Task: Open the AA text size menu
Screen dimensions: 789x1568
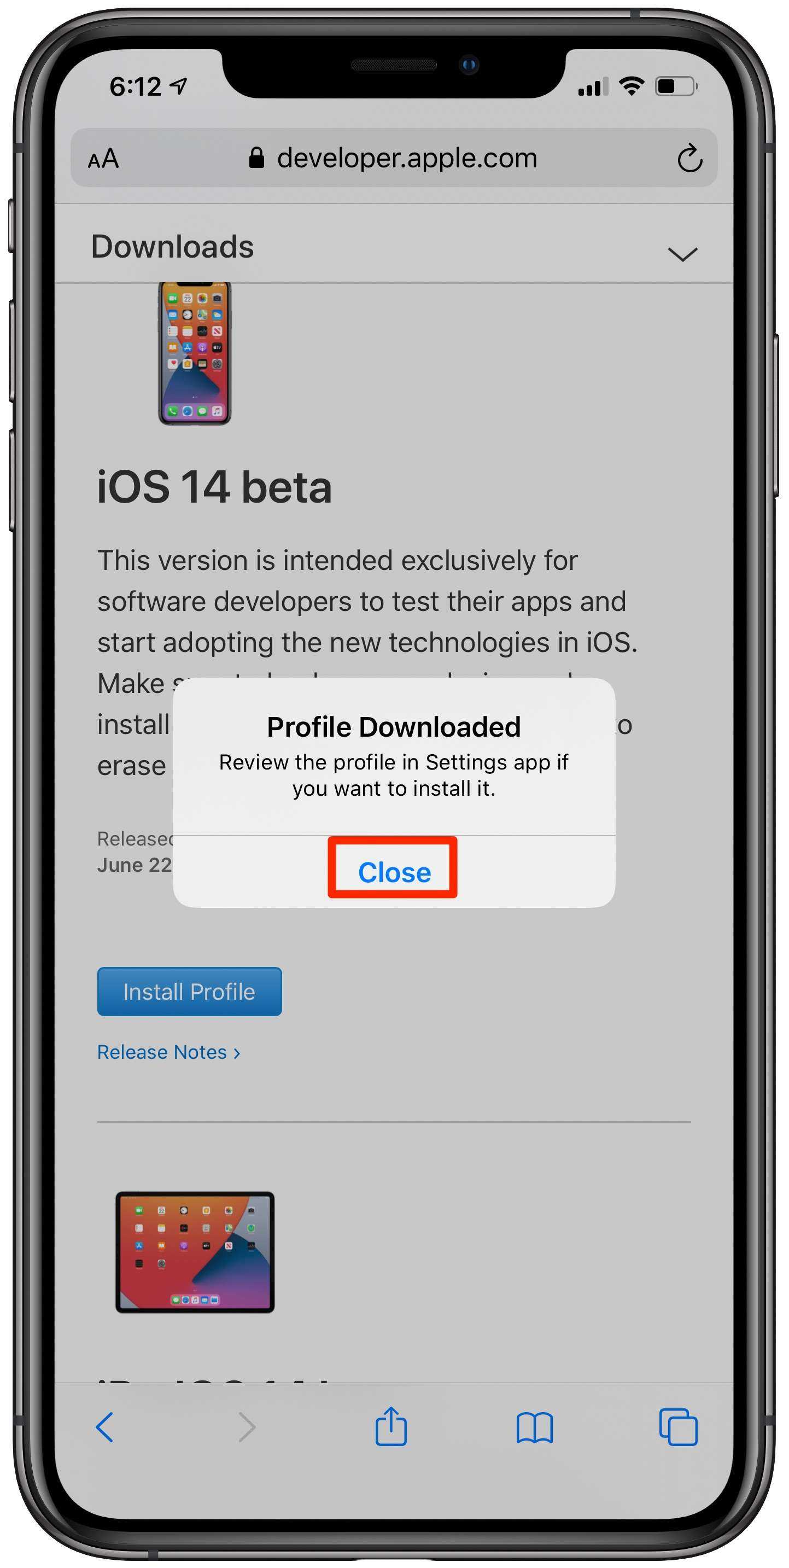Action: [103, 159]
